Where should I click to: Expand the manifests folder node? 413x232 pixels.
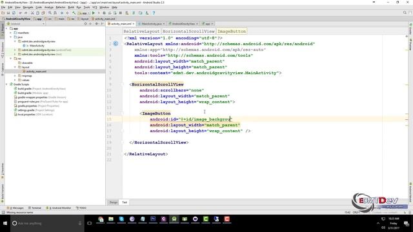11,33
